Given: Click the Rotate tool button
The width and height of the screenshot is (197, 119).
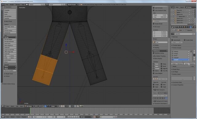Looking at the screenshot, I should [x=10, y=12].
